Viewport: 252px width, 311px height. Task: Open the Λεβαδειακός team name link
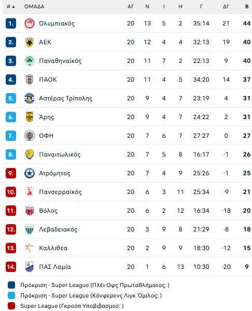[58, 229]
